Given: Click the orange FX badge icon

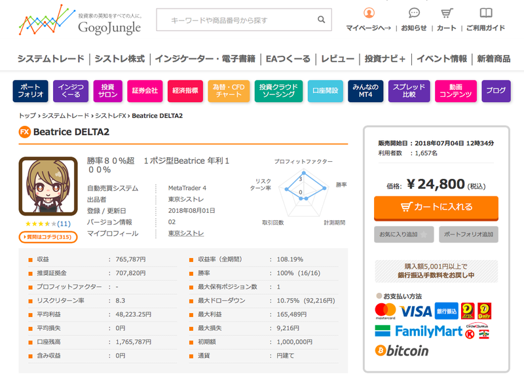Looking at the screenshot, I should (25, 132).
